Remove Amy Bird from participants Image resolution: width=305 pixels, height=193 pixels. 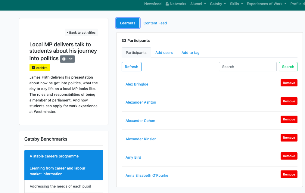[x=289, y=156]
